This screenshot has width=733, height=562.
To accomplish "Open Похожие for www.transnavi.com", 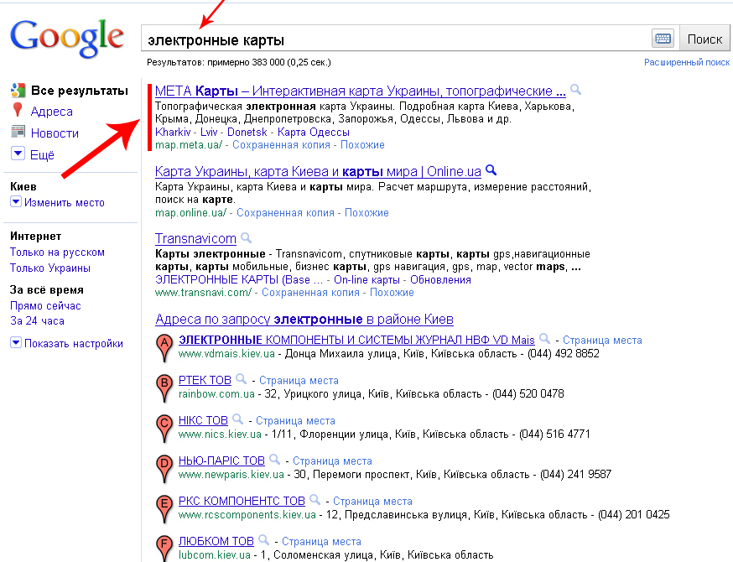I will click(392, 293).
